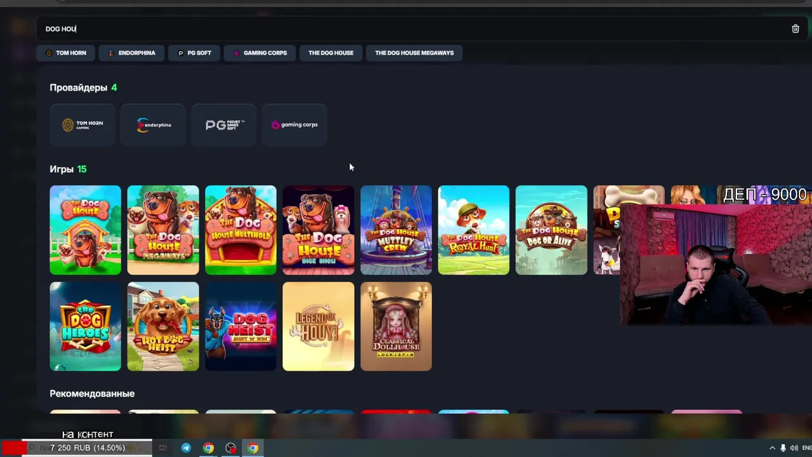The image size is (812, 457).
Task: Launch The Dog House Muttley Crew game
Action: click(396, 230)
